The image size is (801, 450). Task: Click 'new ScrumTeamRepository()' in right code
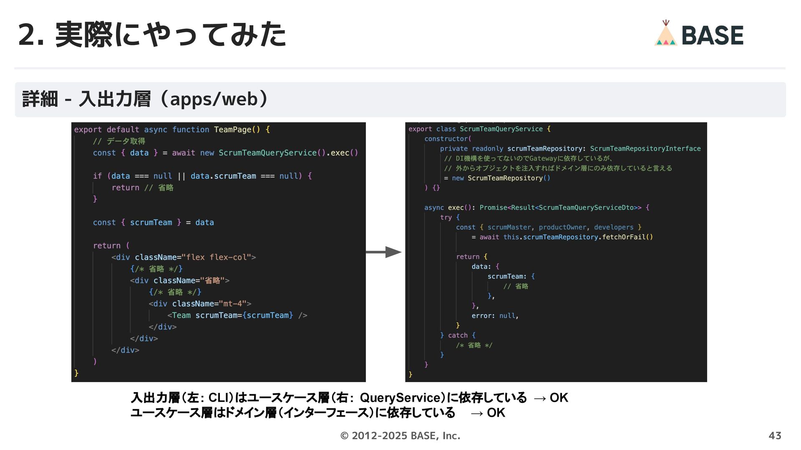(501, 178)
